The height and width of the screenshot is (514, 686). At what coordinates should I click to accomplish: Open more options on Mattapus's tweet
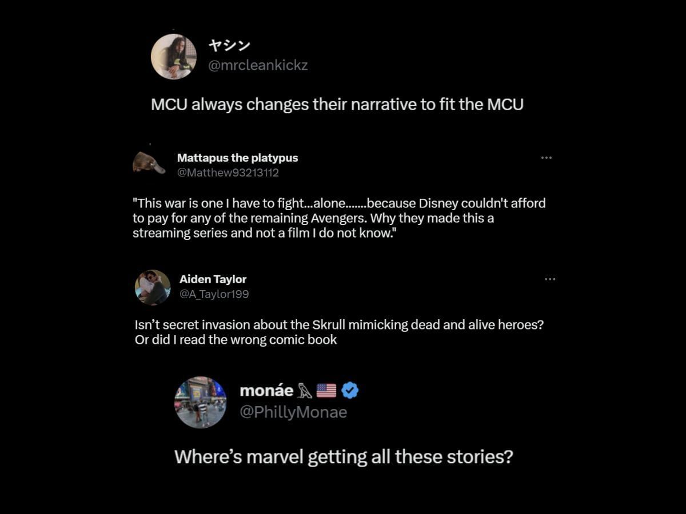(x=547, y=158)
